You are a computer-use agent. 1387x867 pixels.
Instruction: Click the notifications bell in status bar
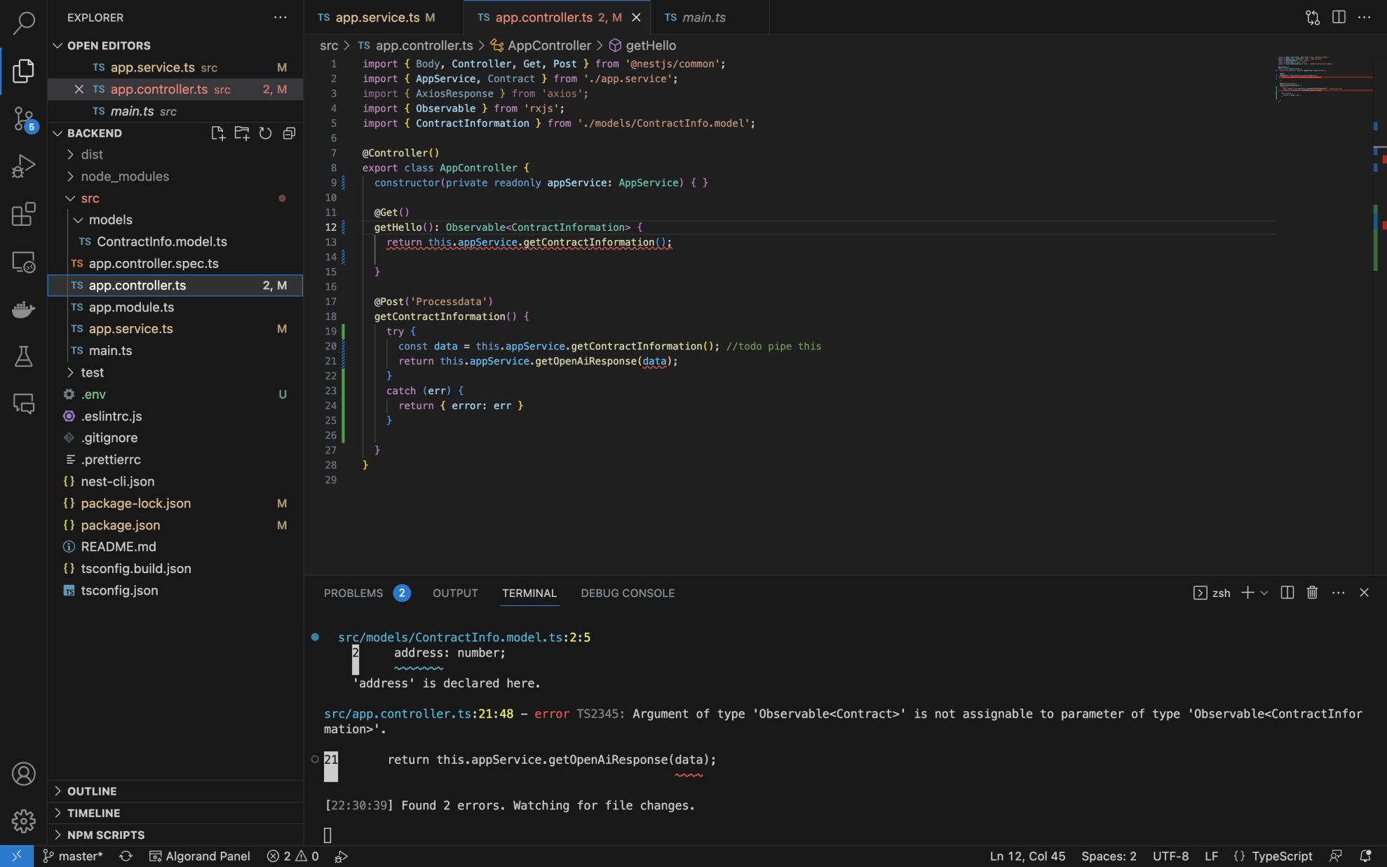pyautogui.click(x=1365, y=856)
